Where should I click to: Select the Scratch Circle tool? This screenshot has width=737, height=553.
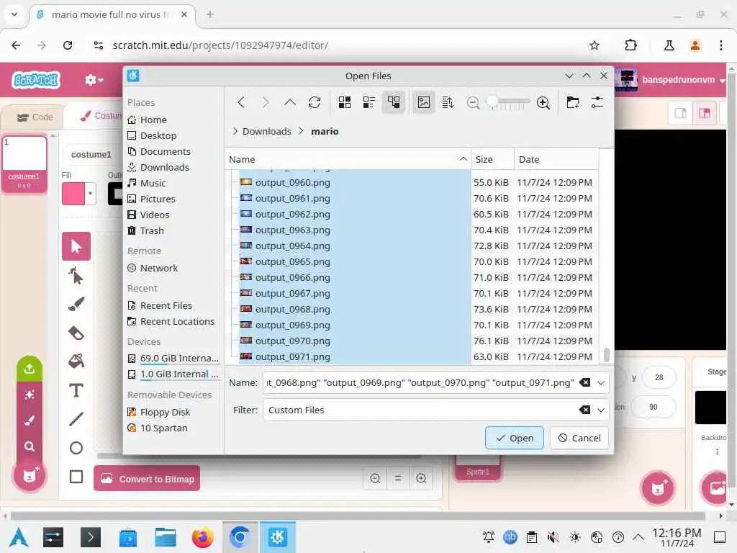(76, 448)
